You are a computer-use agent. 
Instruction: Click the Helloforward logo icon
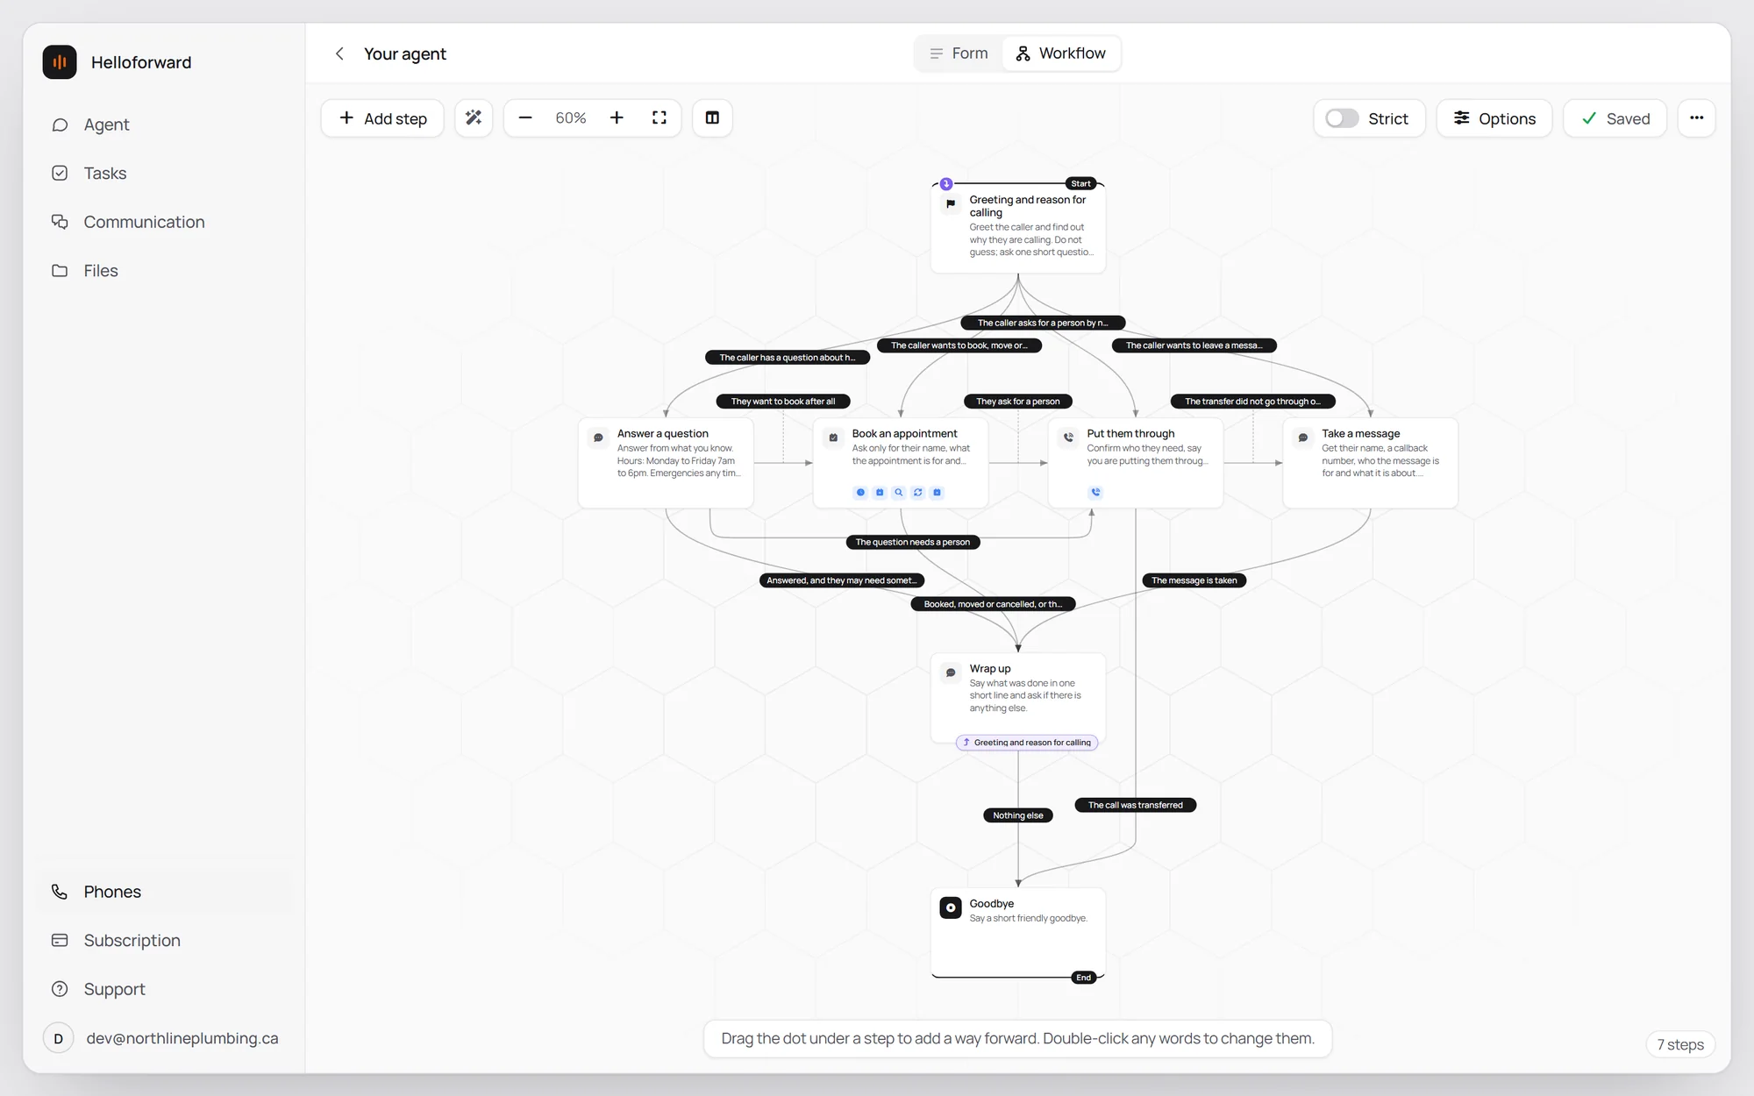[x=60, y=62]
